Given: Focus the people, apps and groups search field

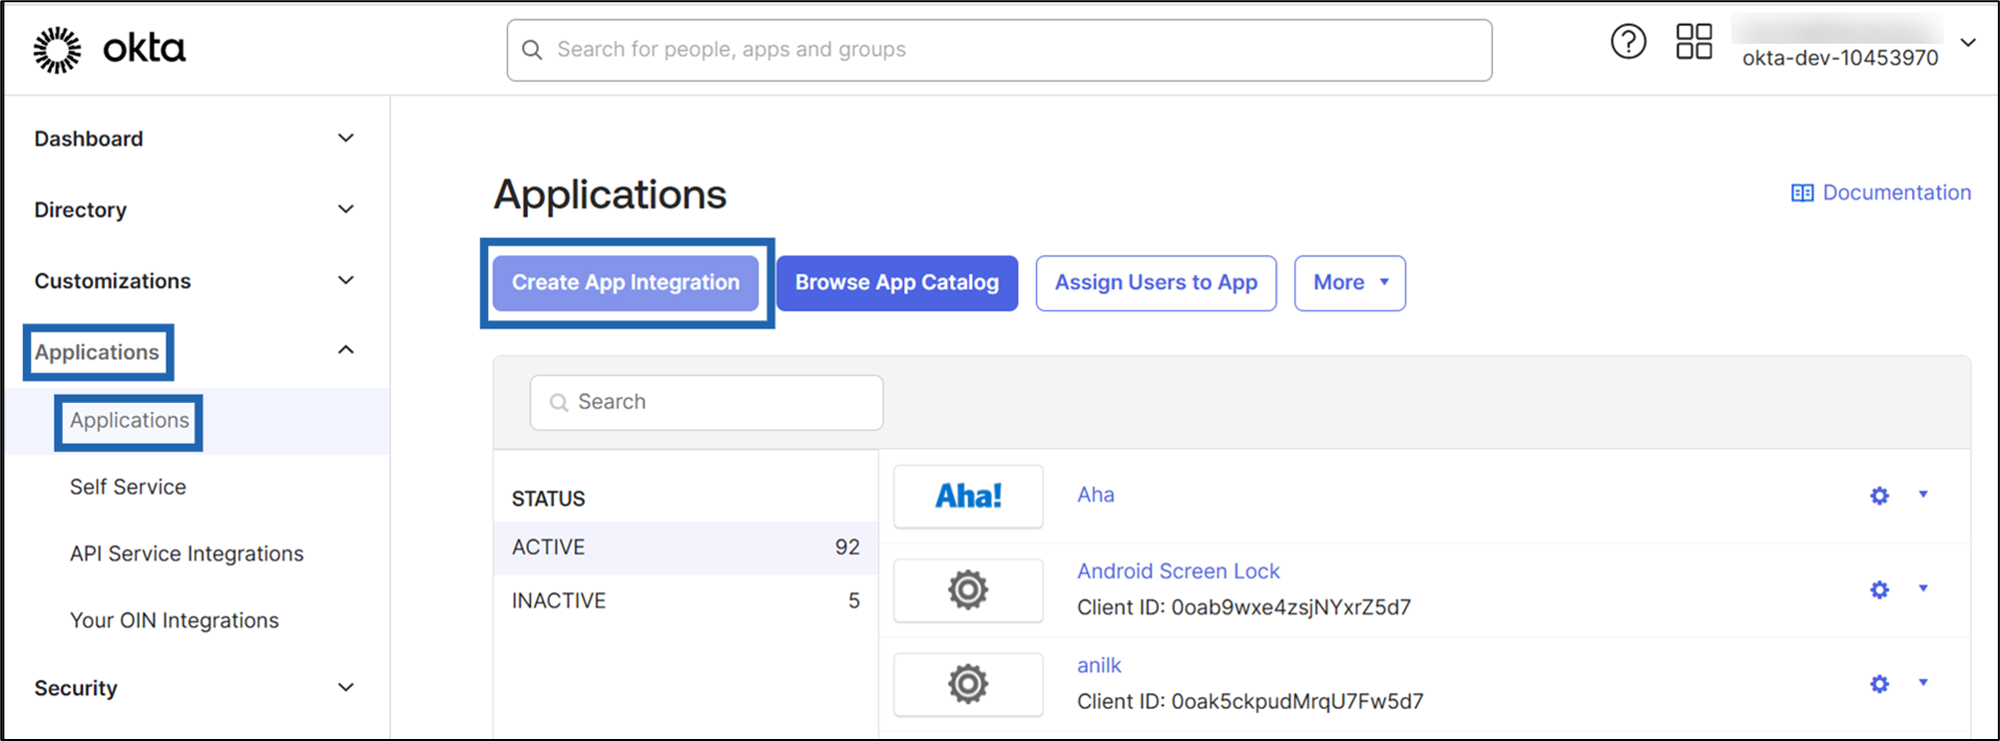Looking at the screenshot, I should 999,50.
